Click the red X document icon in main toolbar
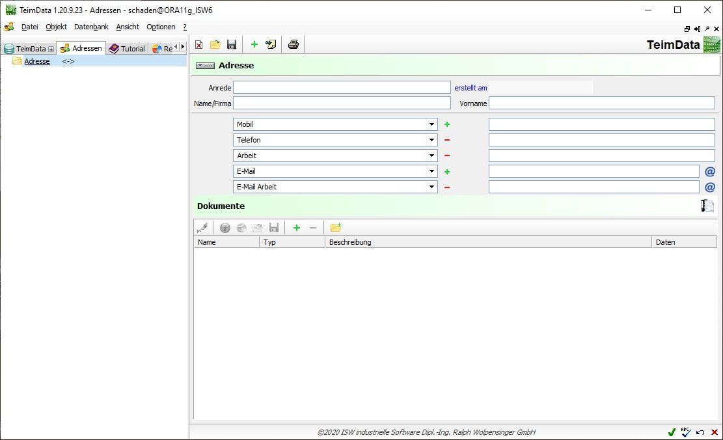Image resolution: width=723 pixels, height=440 pixels. pos(199,44)
